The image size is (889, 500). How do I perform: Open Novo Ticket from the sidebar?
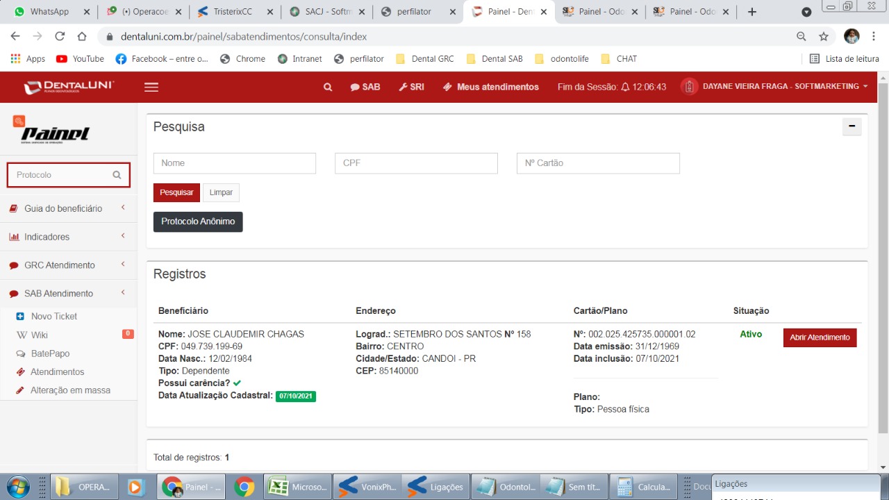click(x=53, y=316)
